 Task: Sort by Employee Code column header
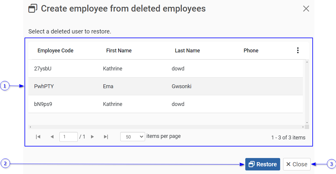pos(55,51)
